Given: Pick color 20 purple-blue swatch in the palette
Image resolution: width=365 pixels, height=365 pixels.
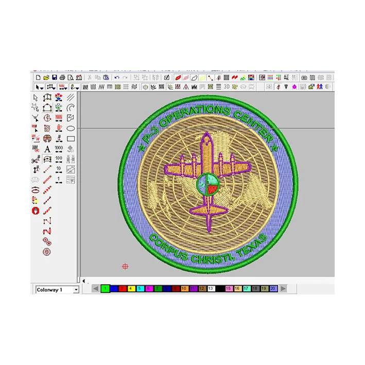Looking at the screenshot, I should coord(273,289).
